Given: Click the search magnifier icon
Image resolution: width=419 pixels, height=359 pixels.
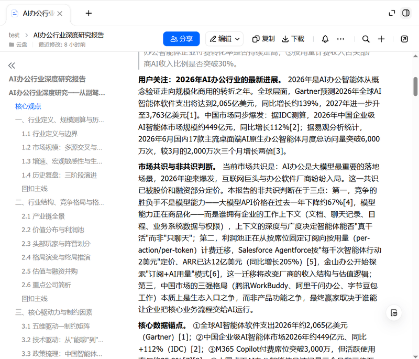Looking at the screenshot, I should 366,39.
